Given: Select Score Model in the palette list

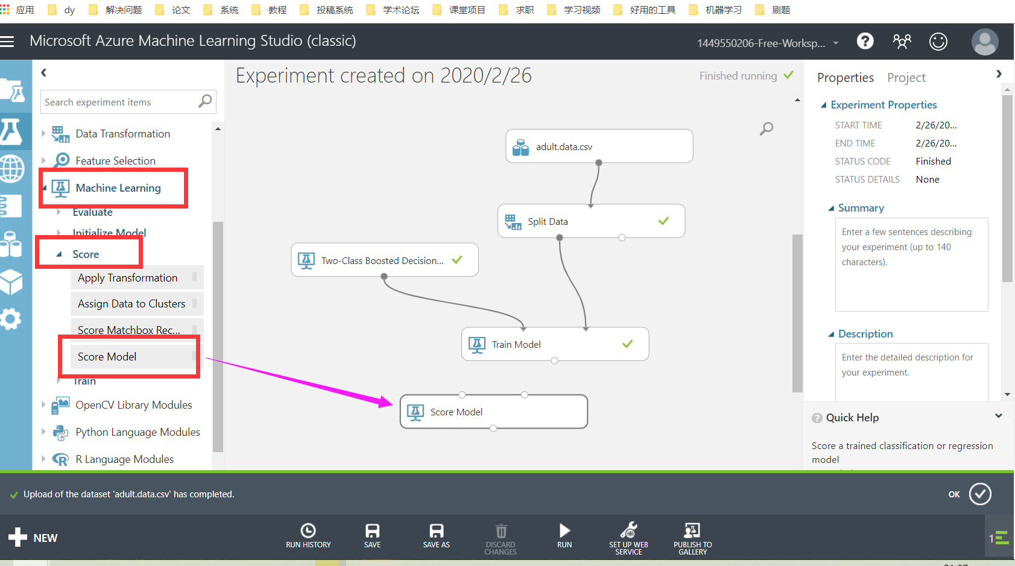Looking at the screenshot, I should [137, 357].
